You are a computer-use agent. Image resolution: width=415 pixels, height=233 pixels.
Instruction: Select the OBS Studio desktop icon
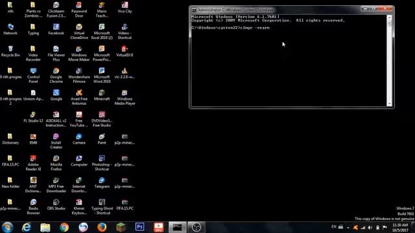[x=56, y=205]
